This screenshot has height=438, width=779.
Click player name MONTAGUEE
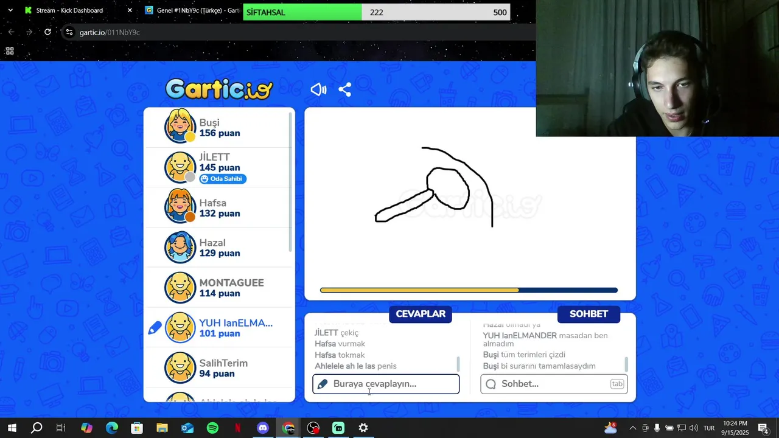pos(231,283)
